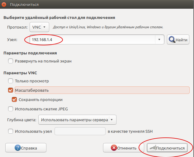Screen dimensions: 194x157
Task: Click the Подключиться window title bar
Action: coord(93,5)
